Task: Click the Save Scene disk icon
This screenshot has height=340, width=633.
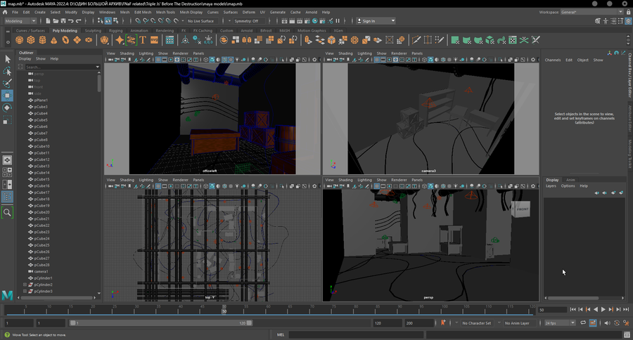Action: tap(63, 21)
